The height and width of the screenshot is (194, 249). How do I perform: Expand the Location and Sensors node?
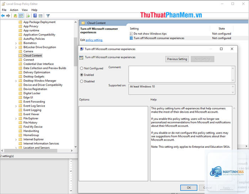[16, 148]
